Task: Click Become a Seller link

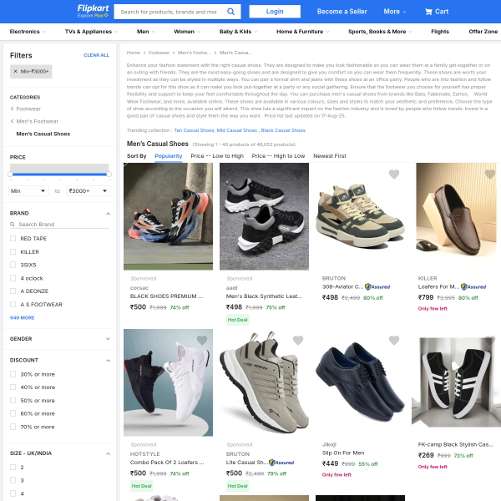Action: click(x=342, y=12)
